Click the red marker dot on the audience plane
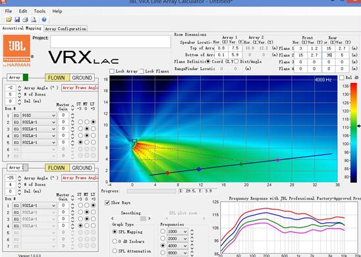This screenshot has width=361, height=257. coord(167,173)
